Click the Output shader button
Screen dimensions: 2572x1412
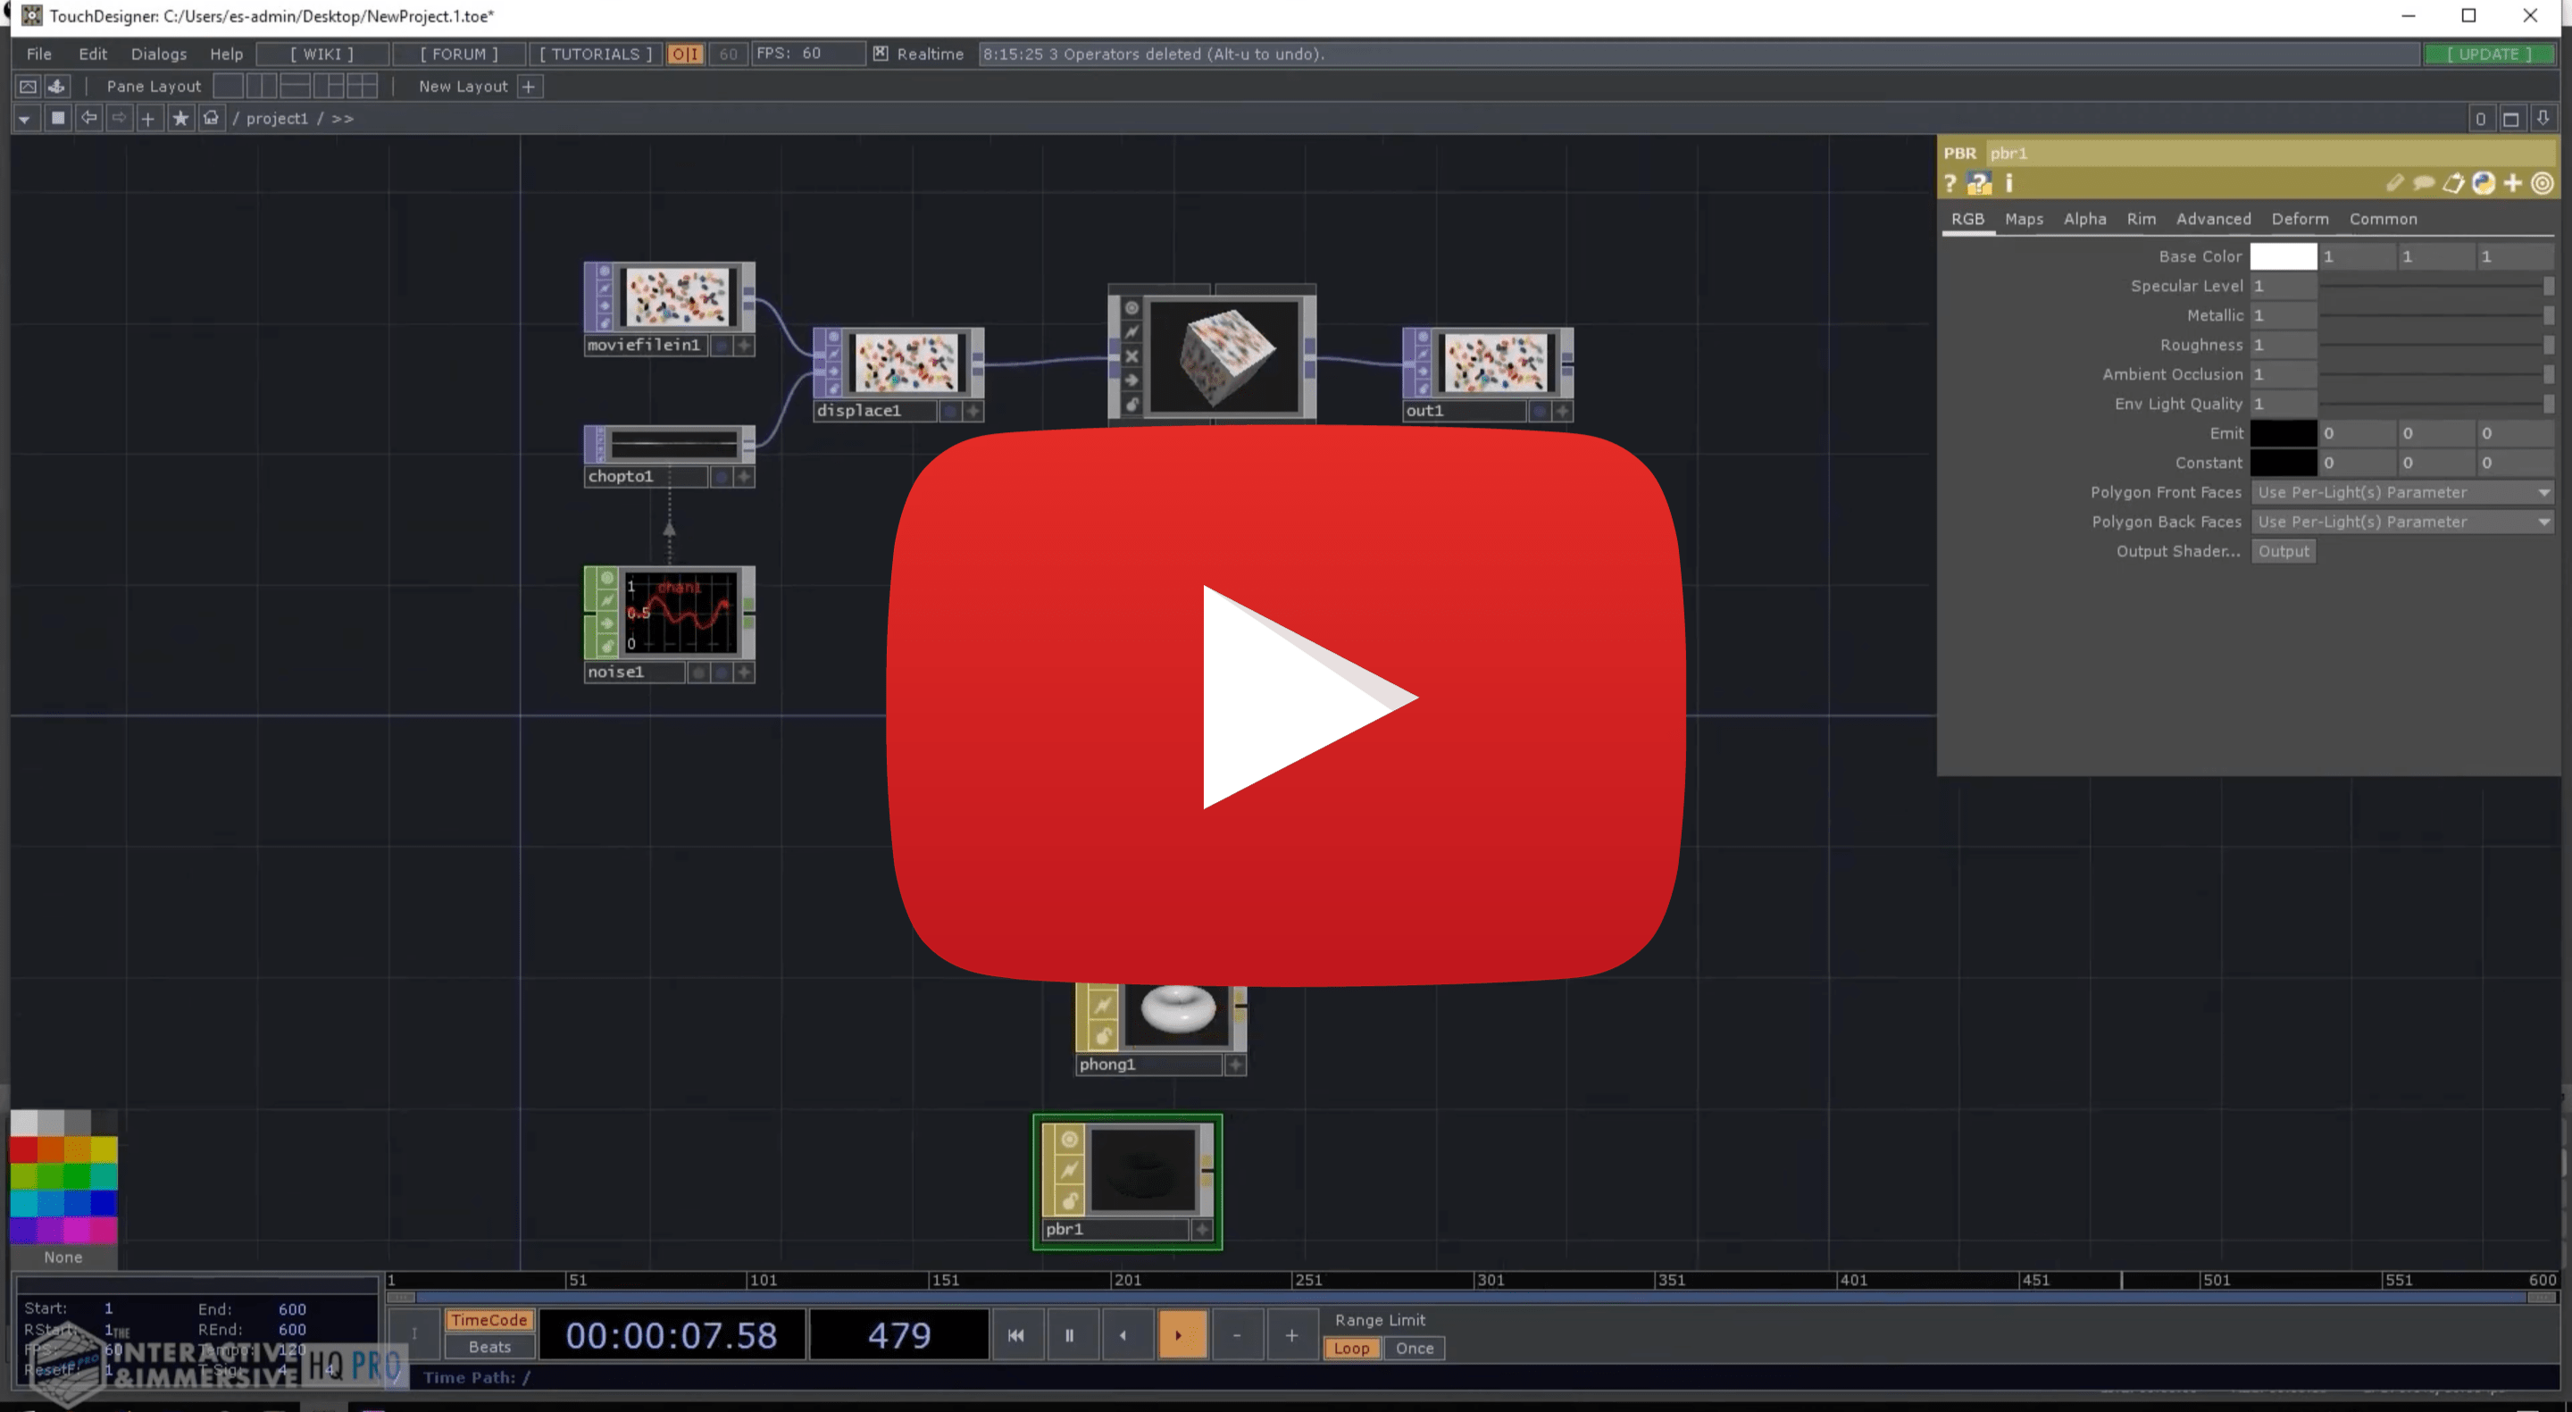[x=2283, y=551]
